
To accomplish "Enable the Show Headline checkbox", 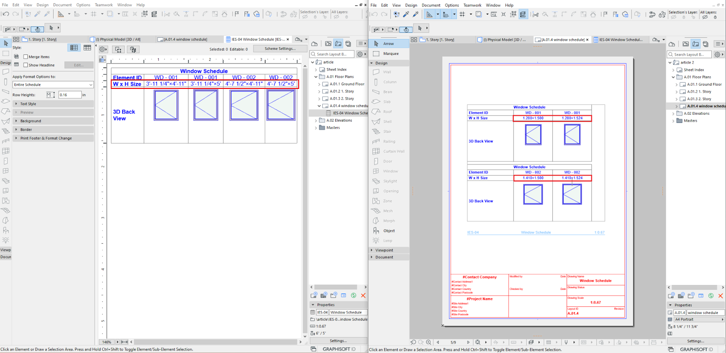I will click(26, 65).
